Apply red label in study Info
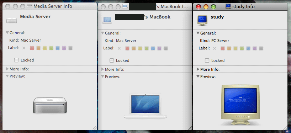 click(x=223, y=48)
